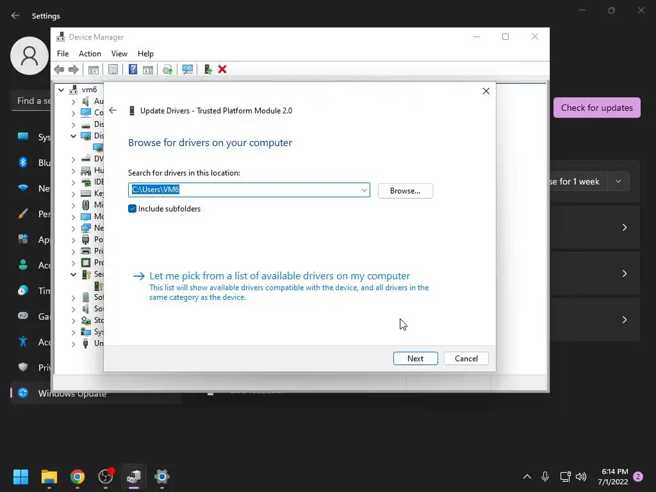Click the Browse... button
The image size is (656, 492).
(405, 191)
